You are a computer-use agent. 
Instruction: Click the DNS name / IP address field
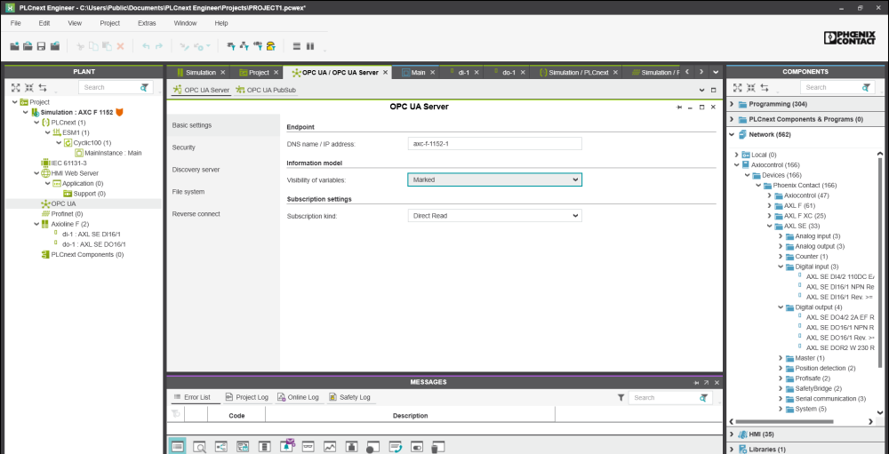click(x=494, y=143)
